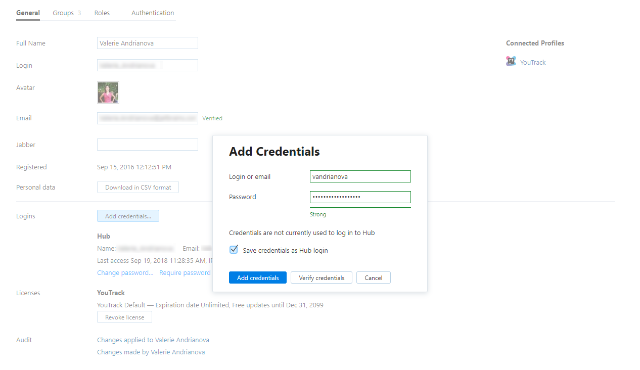The height and width of the screenshot is (370, 640).
Task: Cancel the Add Credentials dialog
Action: point(373,277)
